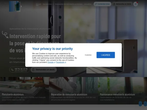Click the clipboard icon in hero Demandez un devis

pos(33,70)
